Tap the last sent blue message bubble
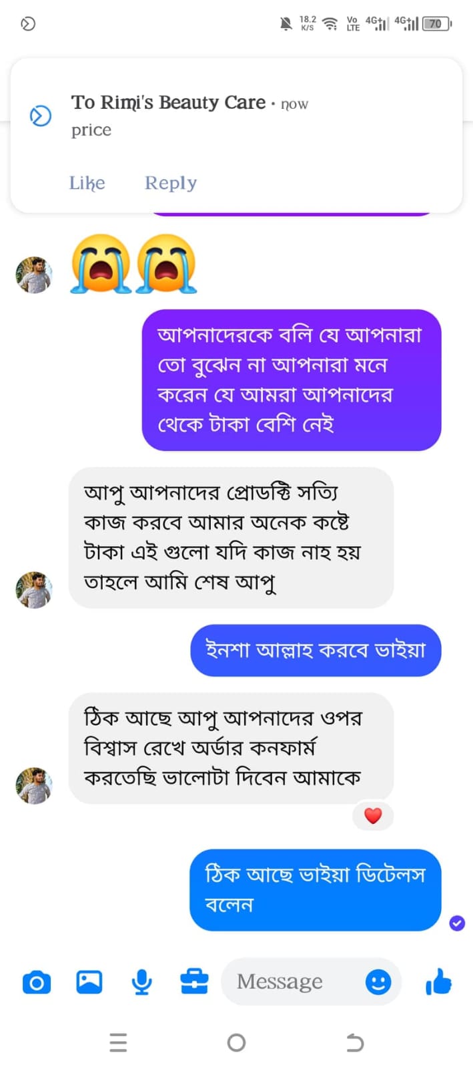The image size is (473, 1069). point(315,889)
